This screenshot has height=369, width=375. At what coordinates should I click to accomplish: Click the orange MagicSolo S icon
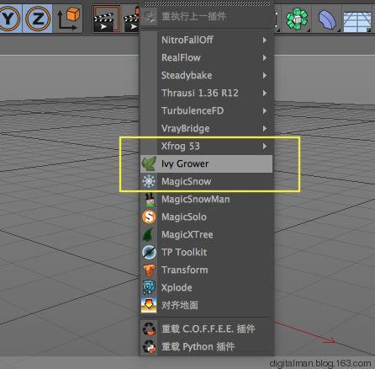pos(149,217)
